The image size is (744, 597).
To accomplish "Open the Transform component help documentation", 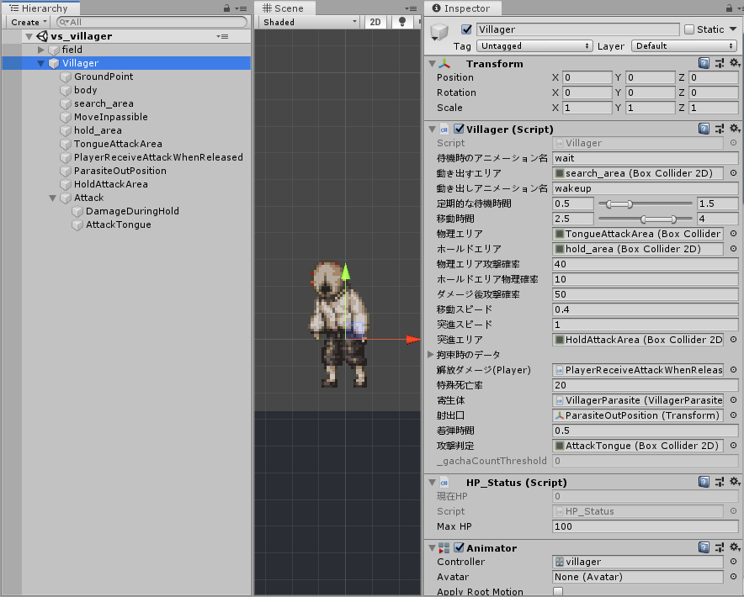I will click(x=704, y=63).
